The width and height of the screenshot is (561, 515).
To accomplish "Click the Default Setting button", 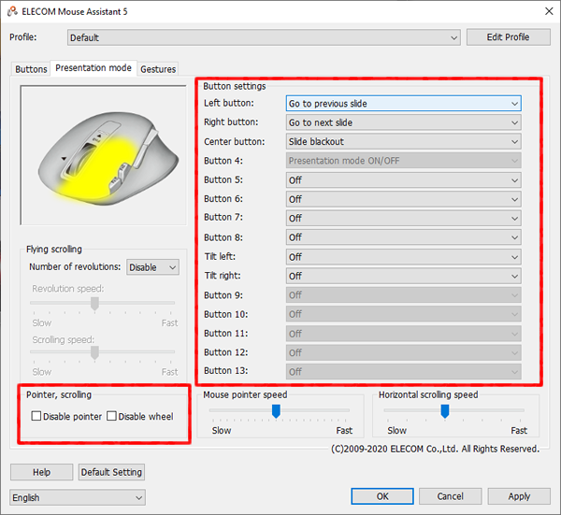I will pos(111,472).
